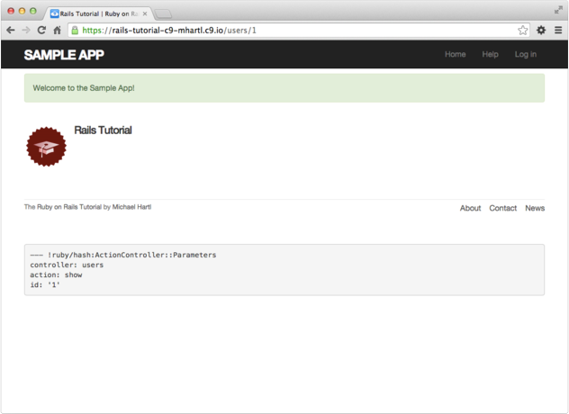The height and width of the screenshot is (414, 569).
Task: Open a new tab with the blank tab button
Action: click(x=164, y=13)
